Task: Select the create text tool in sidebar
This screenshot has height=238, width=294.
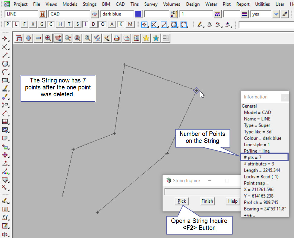Action: [x=5, y=89]
